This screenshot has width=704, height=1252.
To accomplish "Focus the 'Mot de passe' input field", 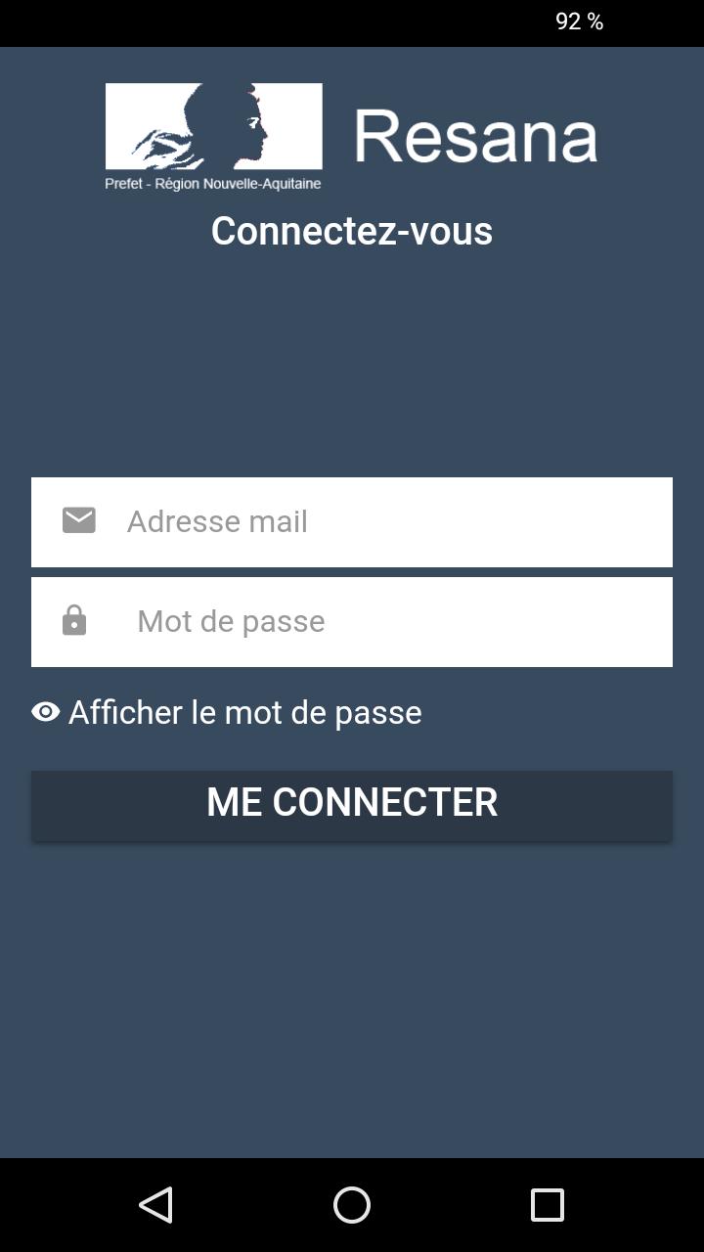I will 352,622.
